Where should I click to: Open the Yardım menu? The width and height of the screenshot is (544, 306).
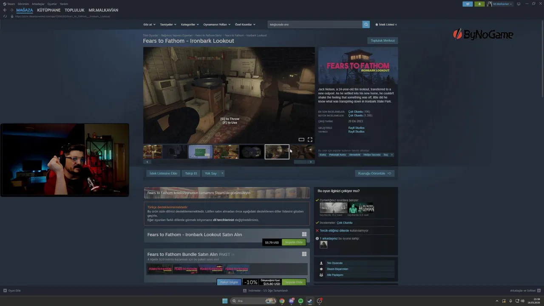pos(64,4)
